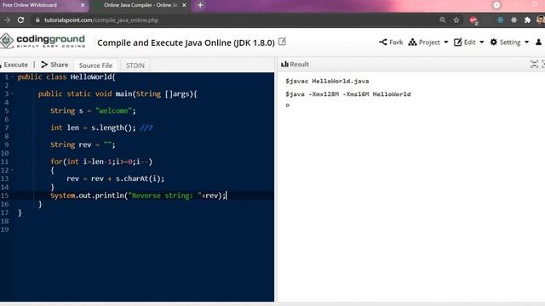Open a new browser tab
The image size is (545, 306).
[x=200, y=5]
